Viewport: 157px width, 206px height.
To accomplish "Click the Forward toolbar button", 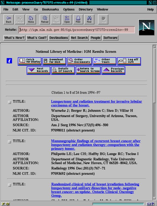I will click(20, 19).
